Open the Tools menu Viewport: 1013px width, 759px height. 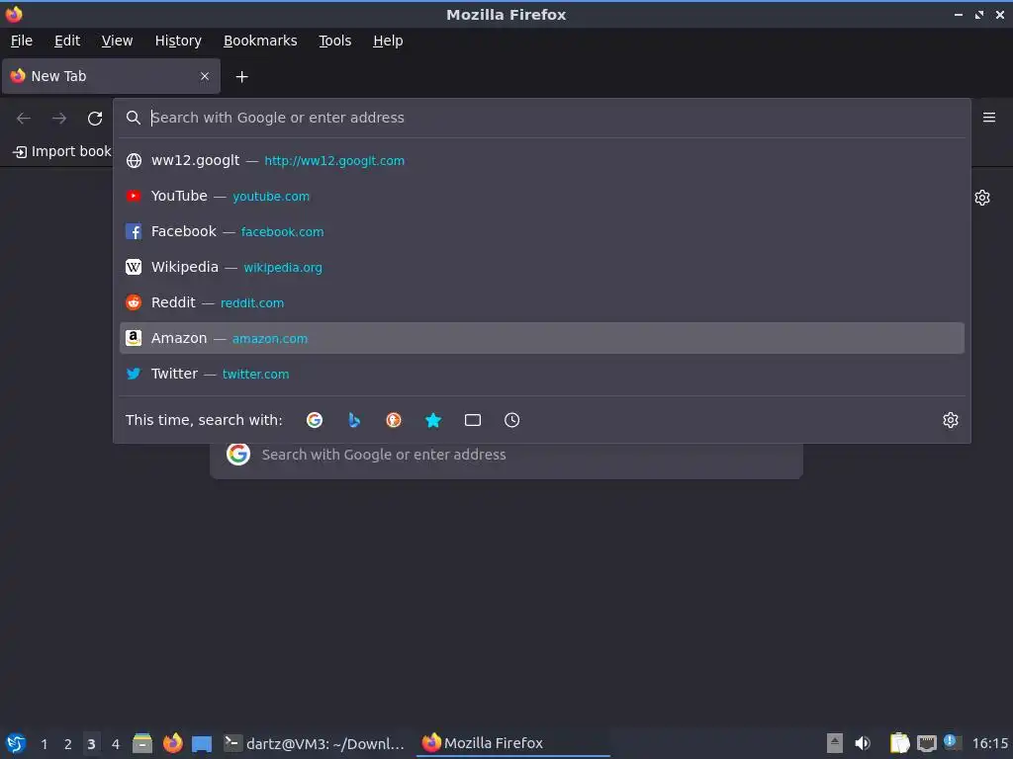334,41
